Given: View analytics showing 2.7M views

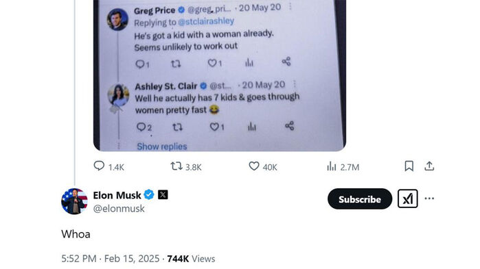Looking at the screenshot, I should [x=343, y=166].
